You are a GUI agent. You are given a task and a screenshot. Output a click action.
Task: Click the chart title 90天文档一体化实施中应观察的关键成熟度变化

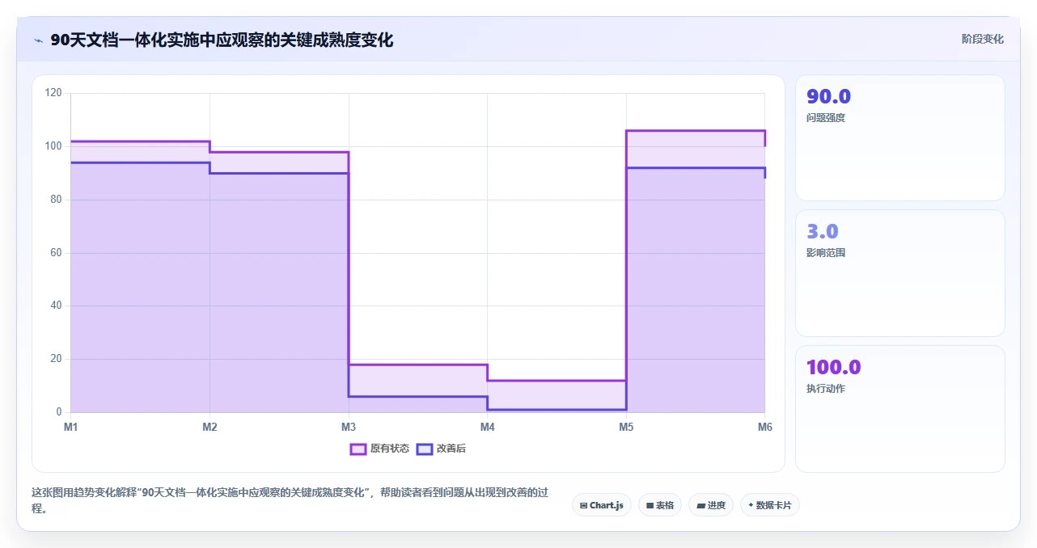222,40
